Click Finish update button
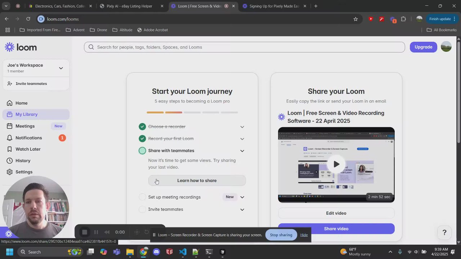The height and width of the screenshot is (259, 461). (442, 19)
